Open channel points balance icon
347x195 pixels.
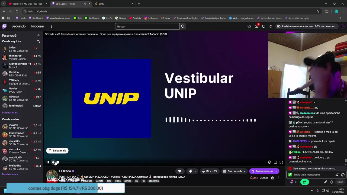pos(293,182)
